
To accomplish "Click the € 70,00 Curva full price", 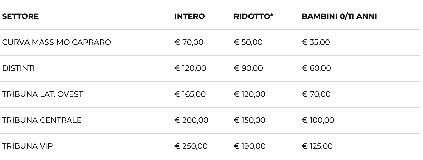I will click(x=189, y=42).
